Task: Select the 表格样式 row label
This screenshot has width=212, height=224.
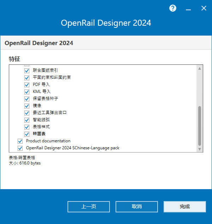Action: (41, 127)
